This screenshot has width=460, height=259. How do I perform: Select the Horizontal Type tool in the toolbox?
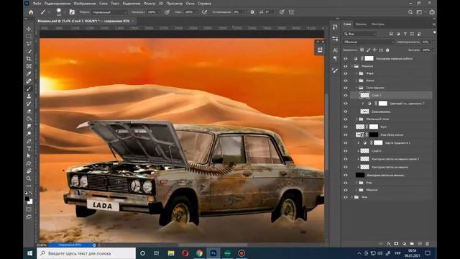[29, 149]
